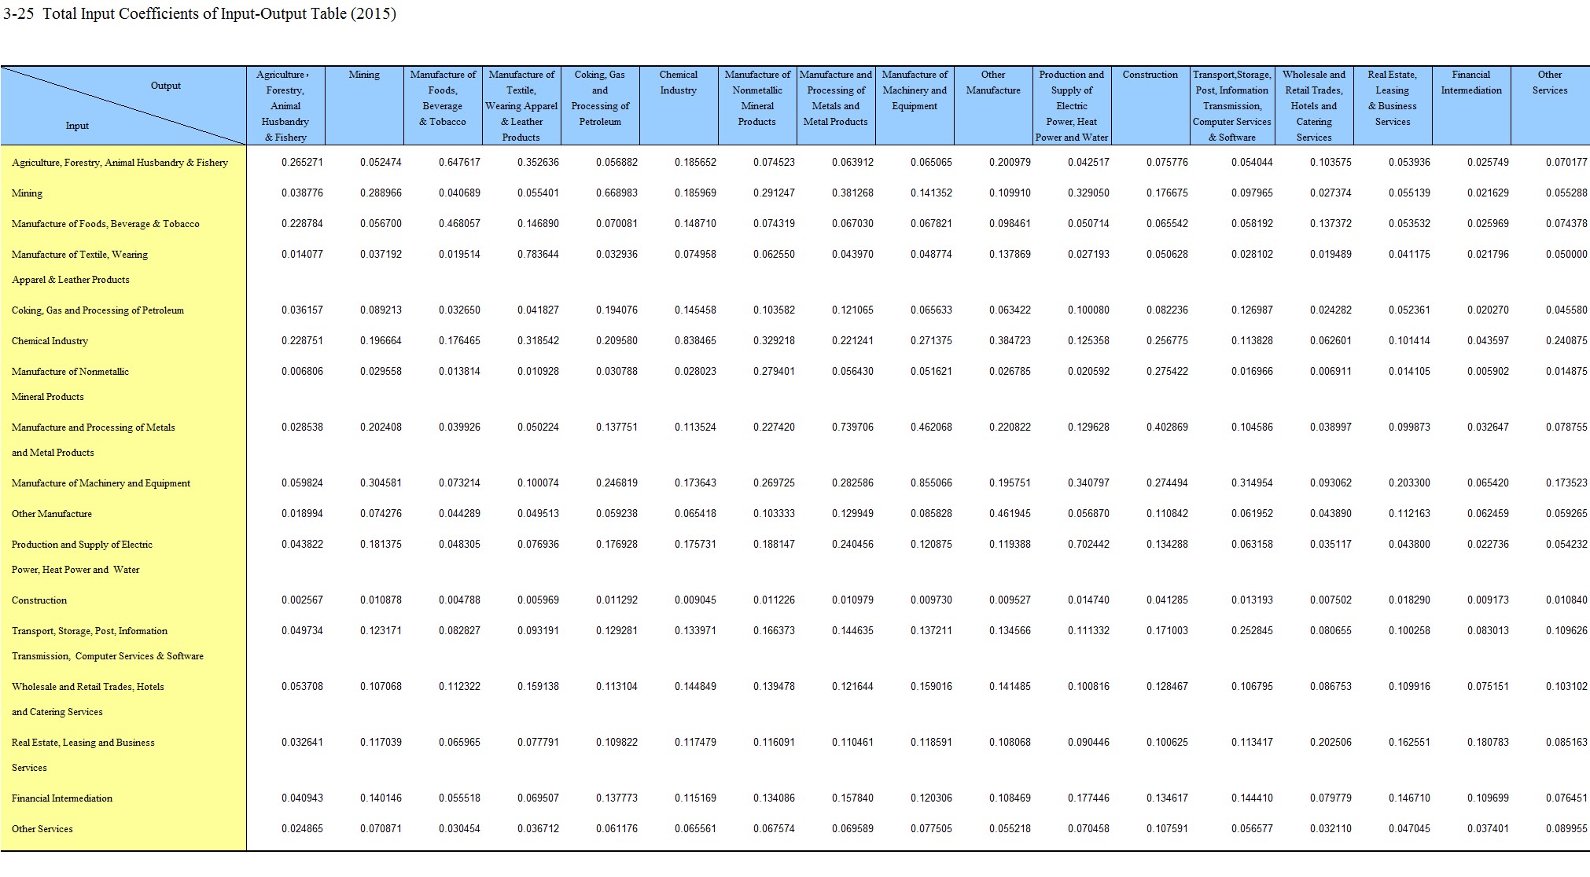Click cell value 0.252845
This screenshot has width=1590, height=877.
1252,631
